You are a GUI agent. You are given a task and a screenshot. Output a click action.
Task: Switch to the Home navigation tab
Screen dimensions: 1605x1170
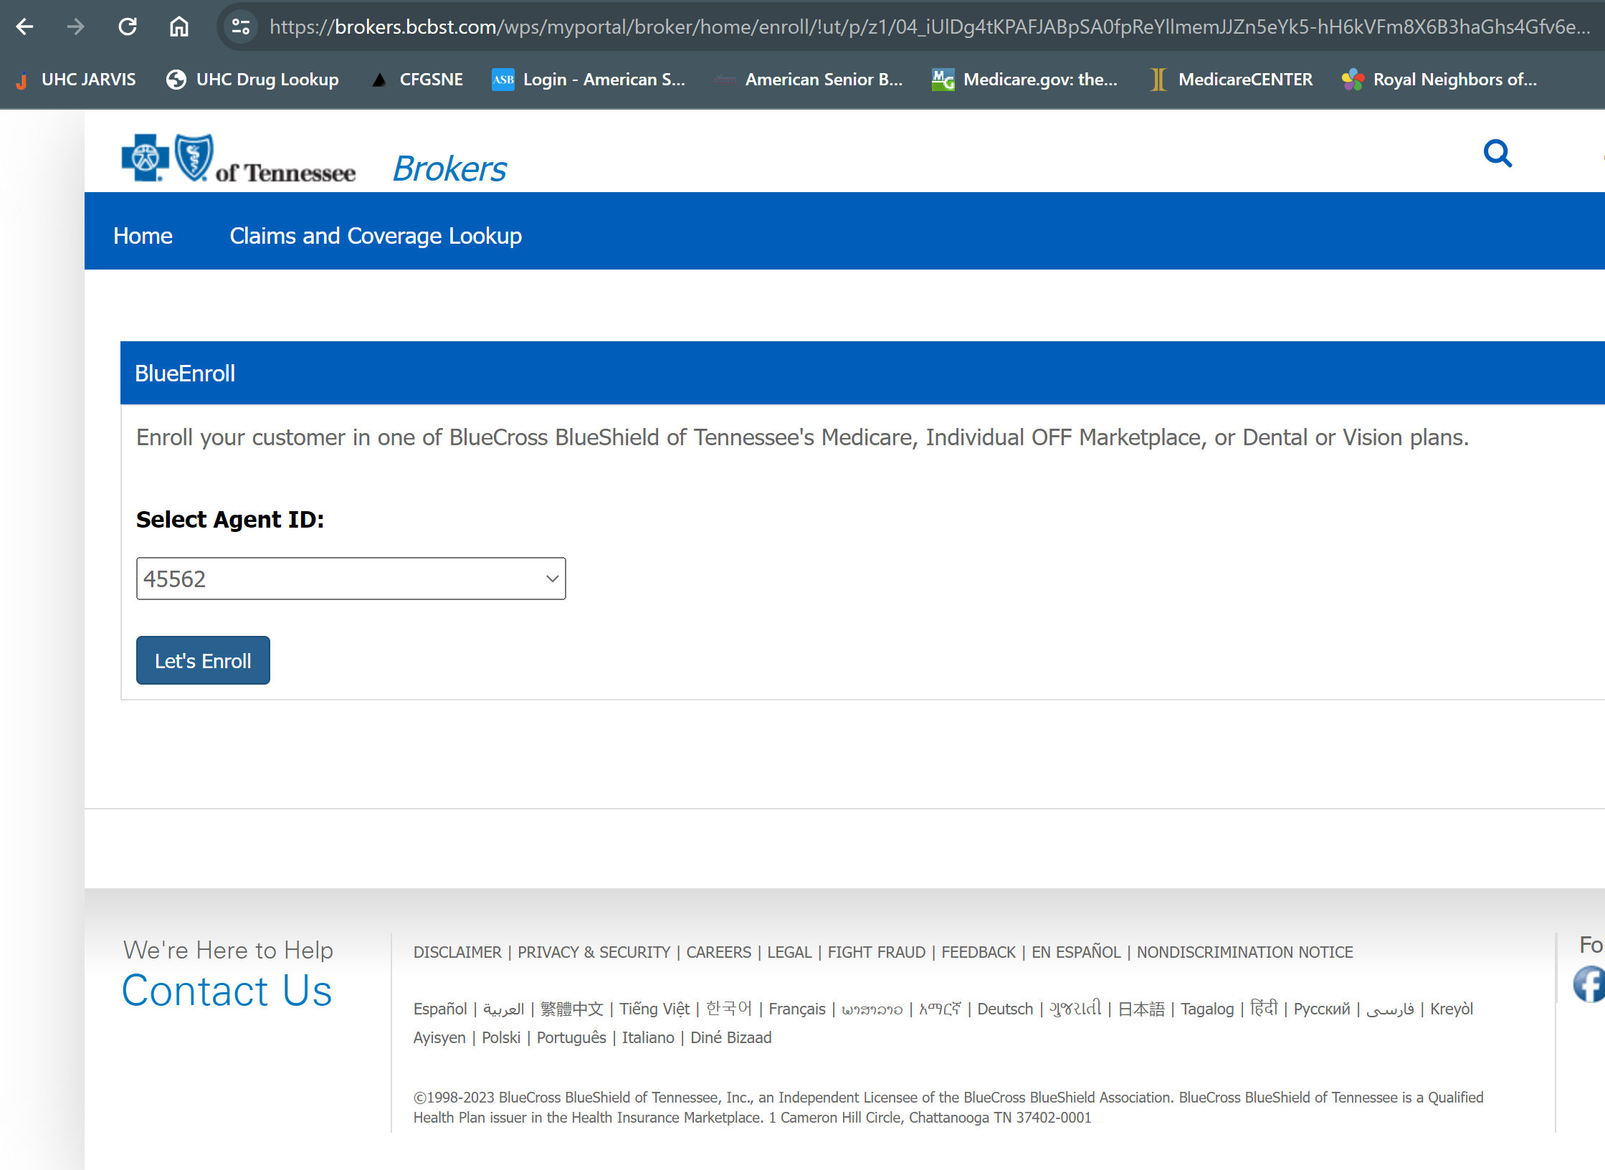[x=142, y=235]
